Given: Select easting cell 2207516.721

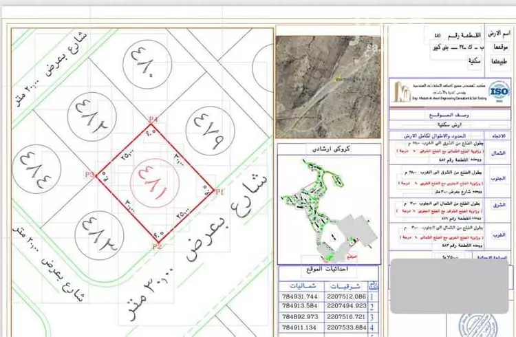Looking at the screenshot, I should (347, 317).
